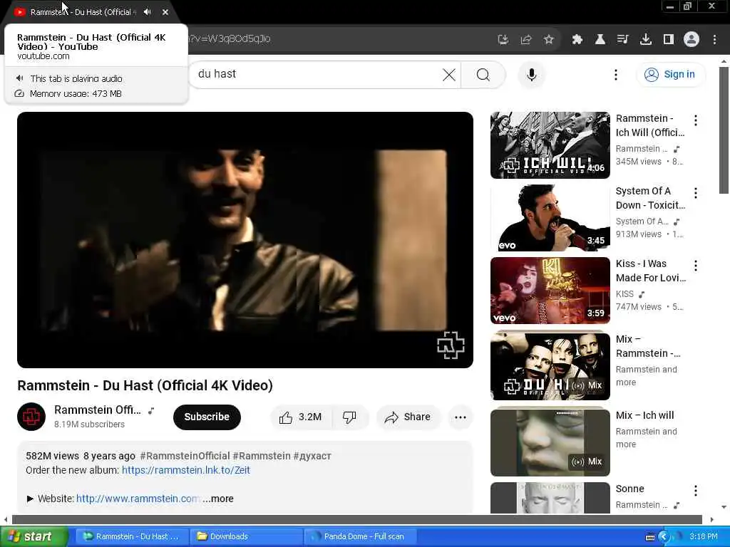
Task: Click the YouTube search magnifier button
Action: point(483,74)
